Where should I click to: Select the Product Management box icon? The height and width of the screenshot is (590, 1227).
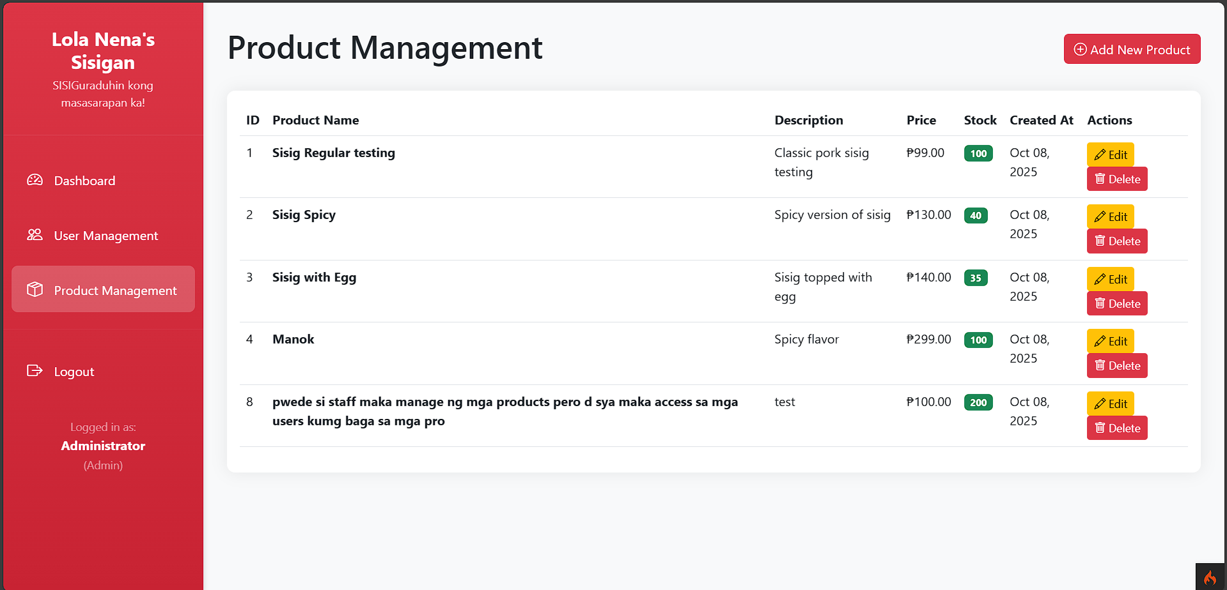(x=34, y=290)
